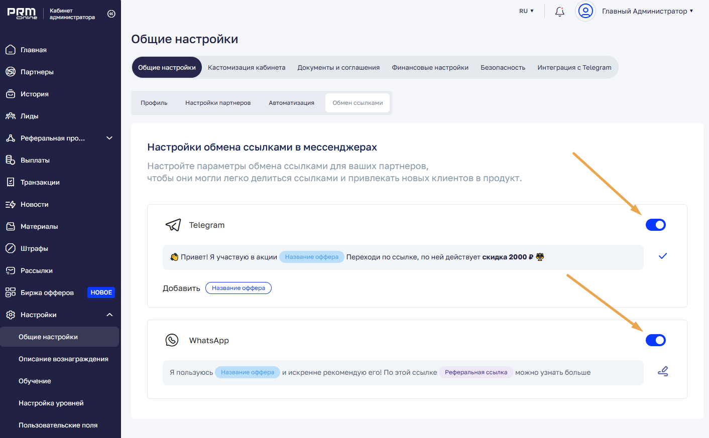Edit WhatsApp message with the pencil icon

coord(662,372)
